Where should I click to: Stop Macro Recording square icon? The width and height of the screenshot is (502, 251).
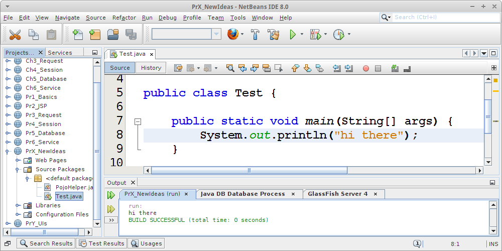coord(378,68)
